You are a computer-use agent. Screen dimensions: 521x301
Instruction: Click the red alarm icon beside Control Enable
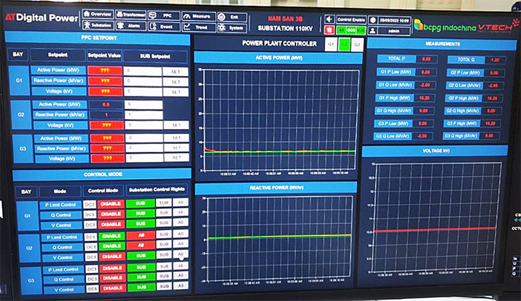click(x=329, y=31)
